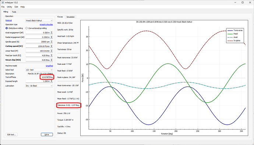Switch to the Simulation tab
This screenshot has height=145, width=254.
coord(70,17)
